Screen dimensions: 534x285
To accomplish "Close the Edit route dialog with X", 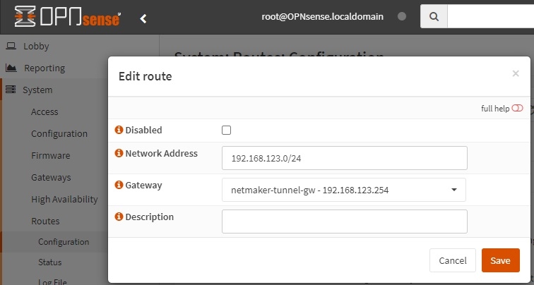I will (516, 73).
